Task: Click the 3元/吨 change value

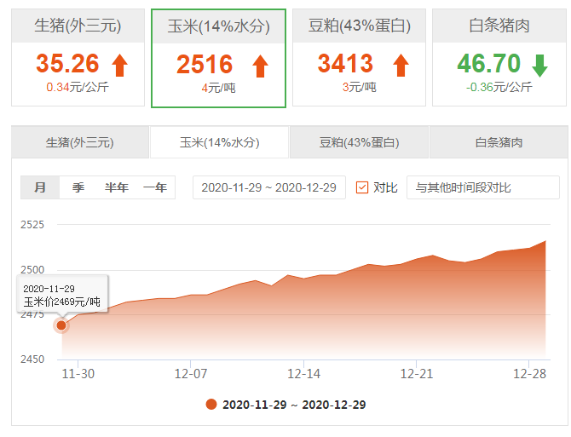Action: click(x=359, y=88)
